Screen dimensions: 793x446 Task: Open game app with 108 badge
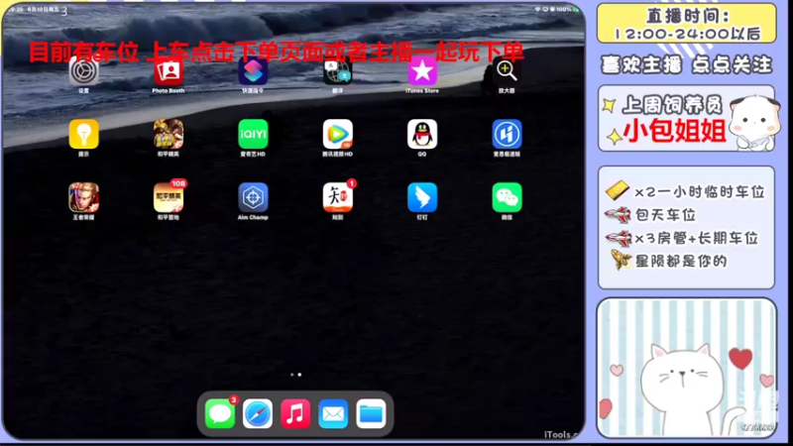point(169,197)
